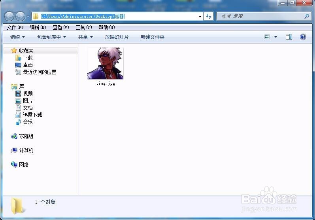
Task: Click the blue help icon
Action: coord(303,37)
